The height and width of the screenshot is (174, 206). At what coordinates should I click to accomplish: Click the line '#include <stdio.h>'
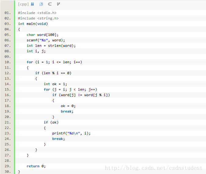coord(37,13)
